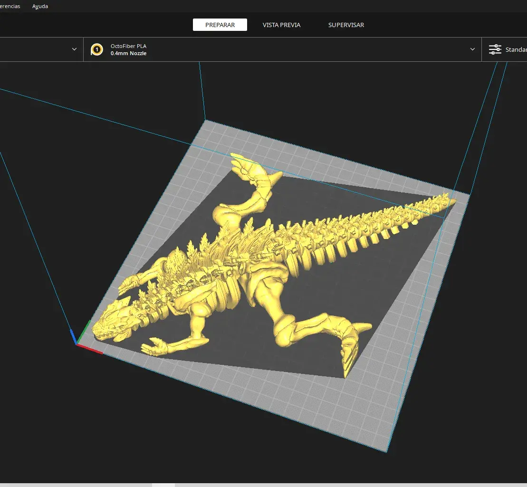This screenshot has height=487, width=527.
Task: Click the tip of the dragon's tail
Action: point(447,197)
